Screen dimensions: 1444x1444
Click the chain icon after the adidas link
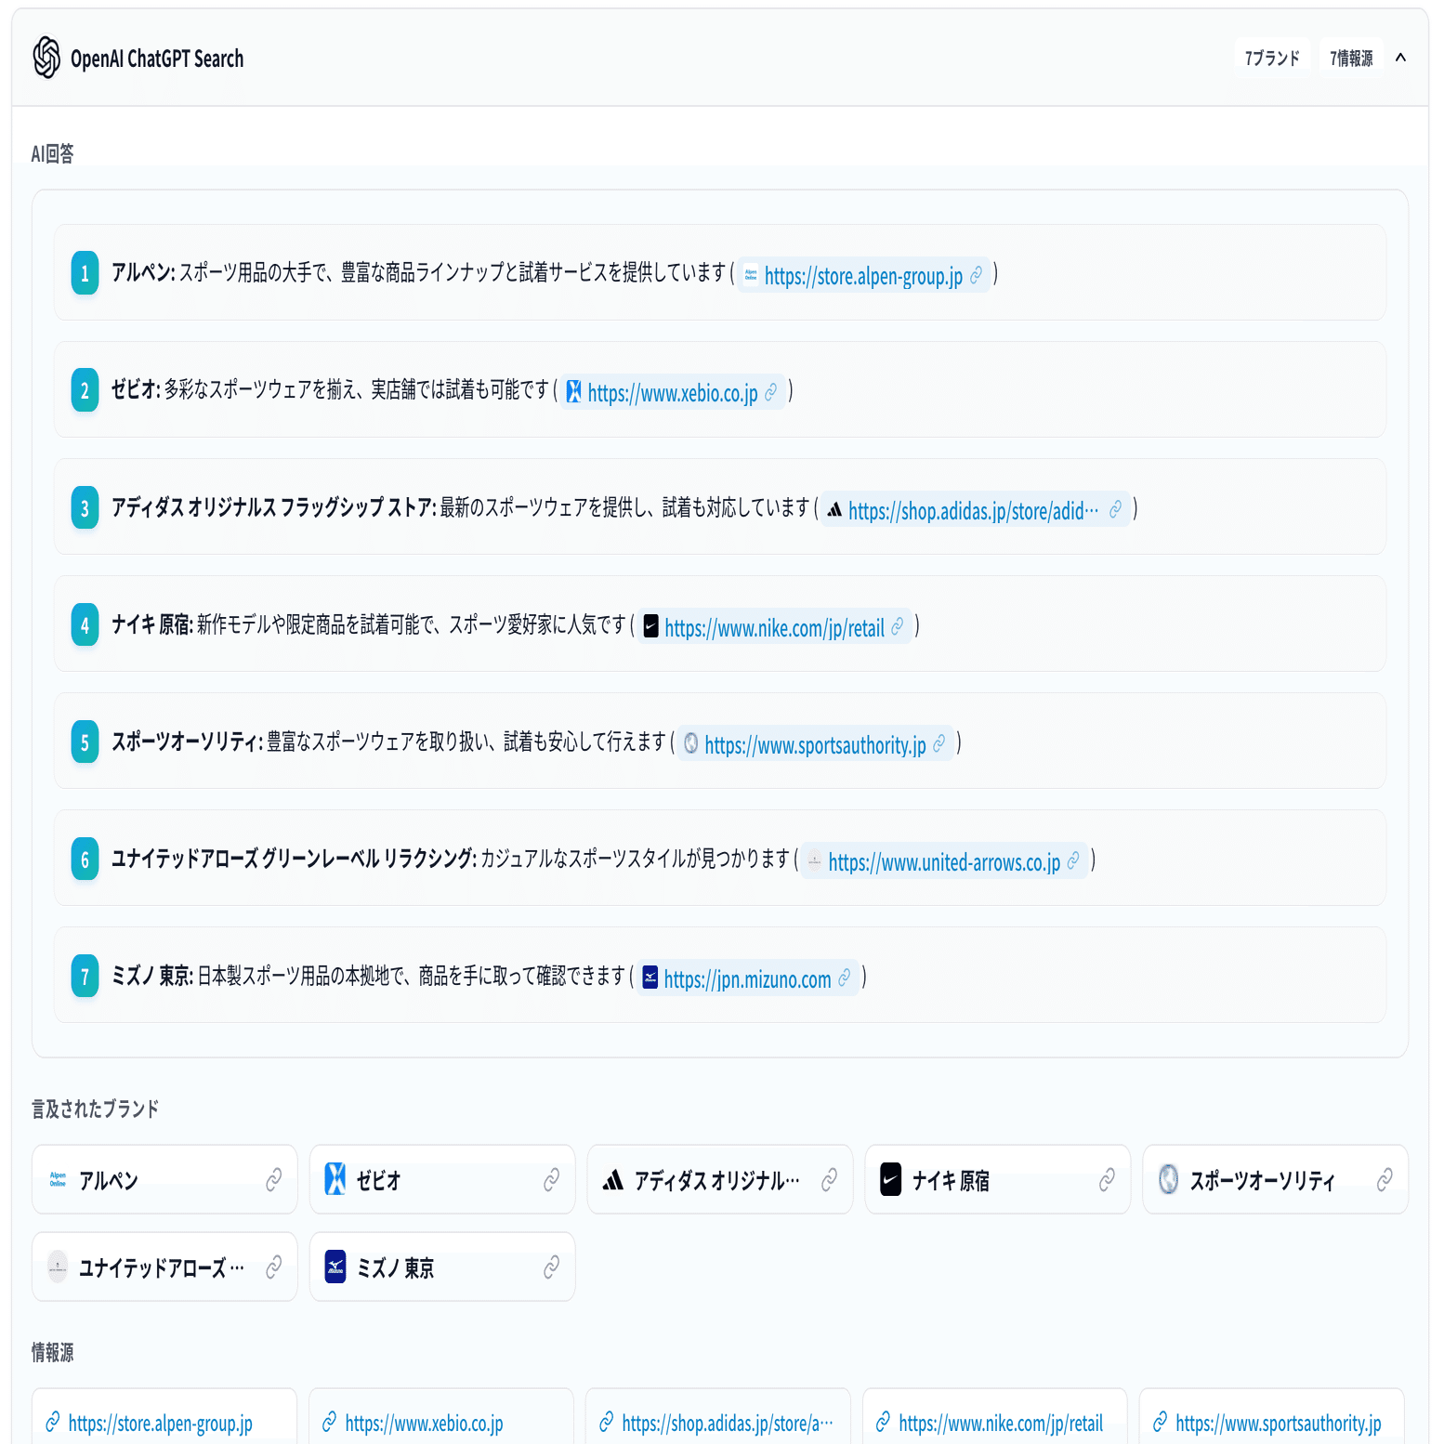pos(1115,510)
